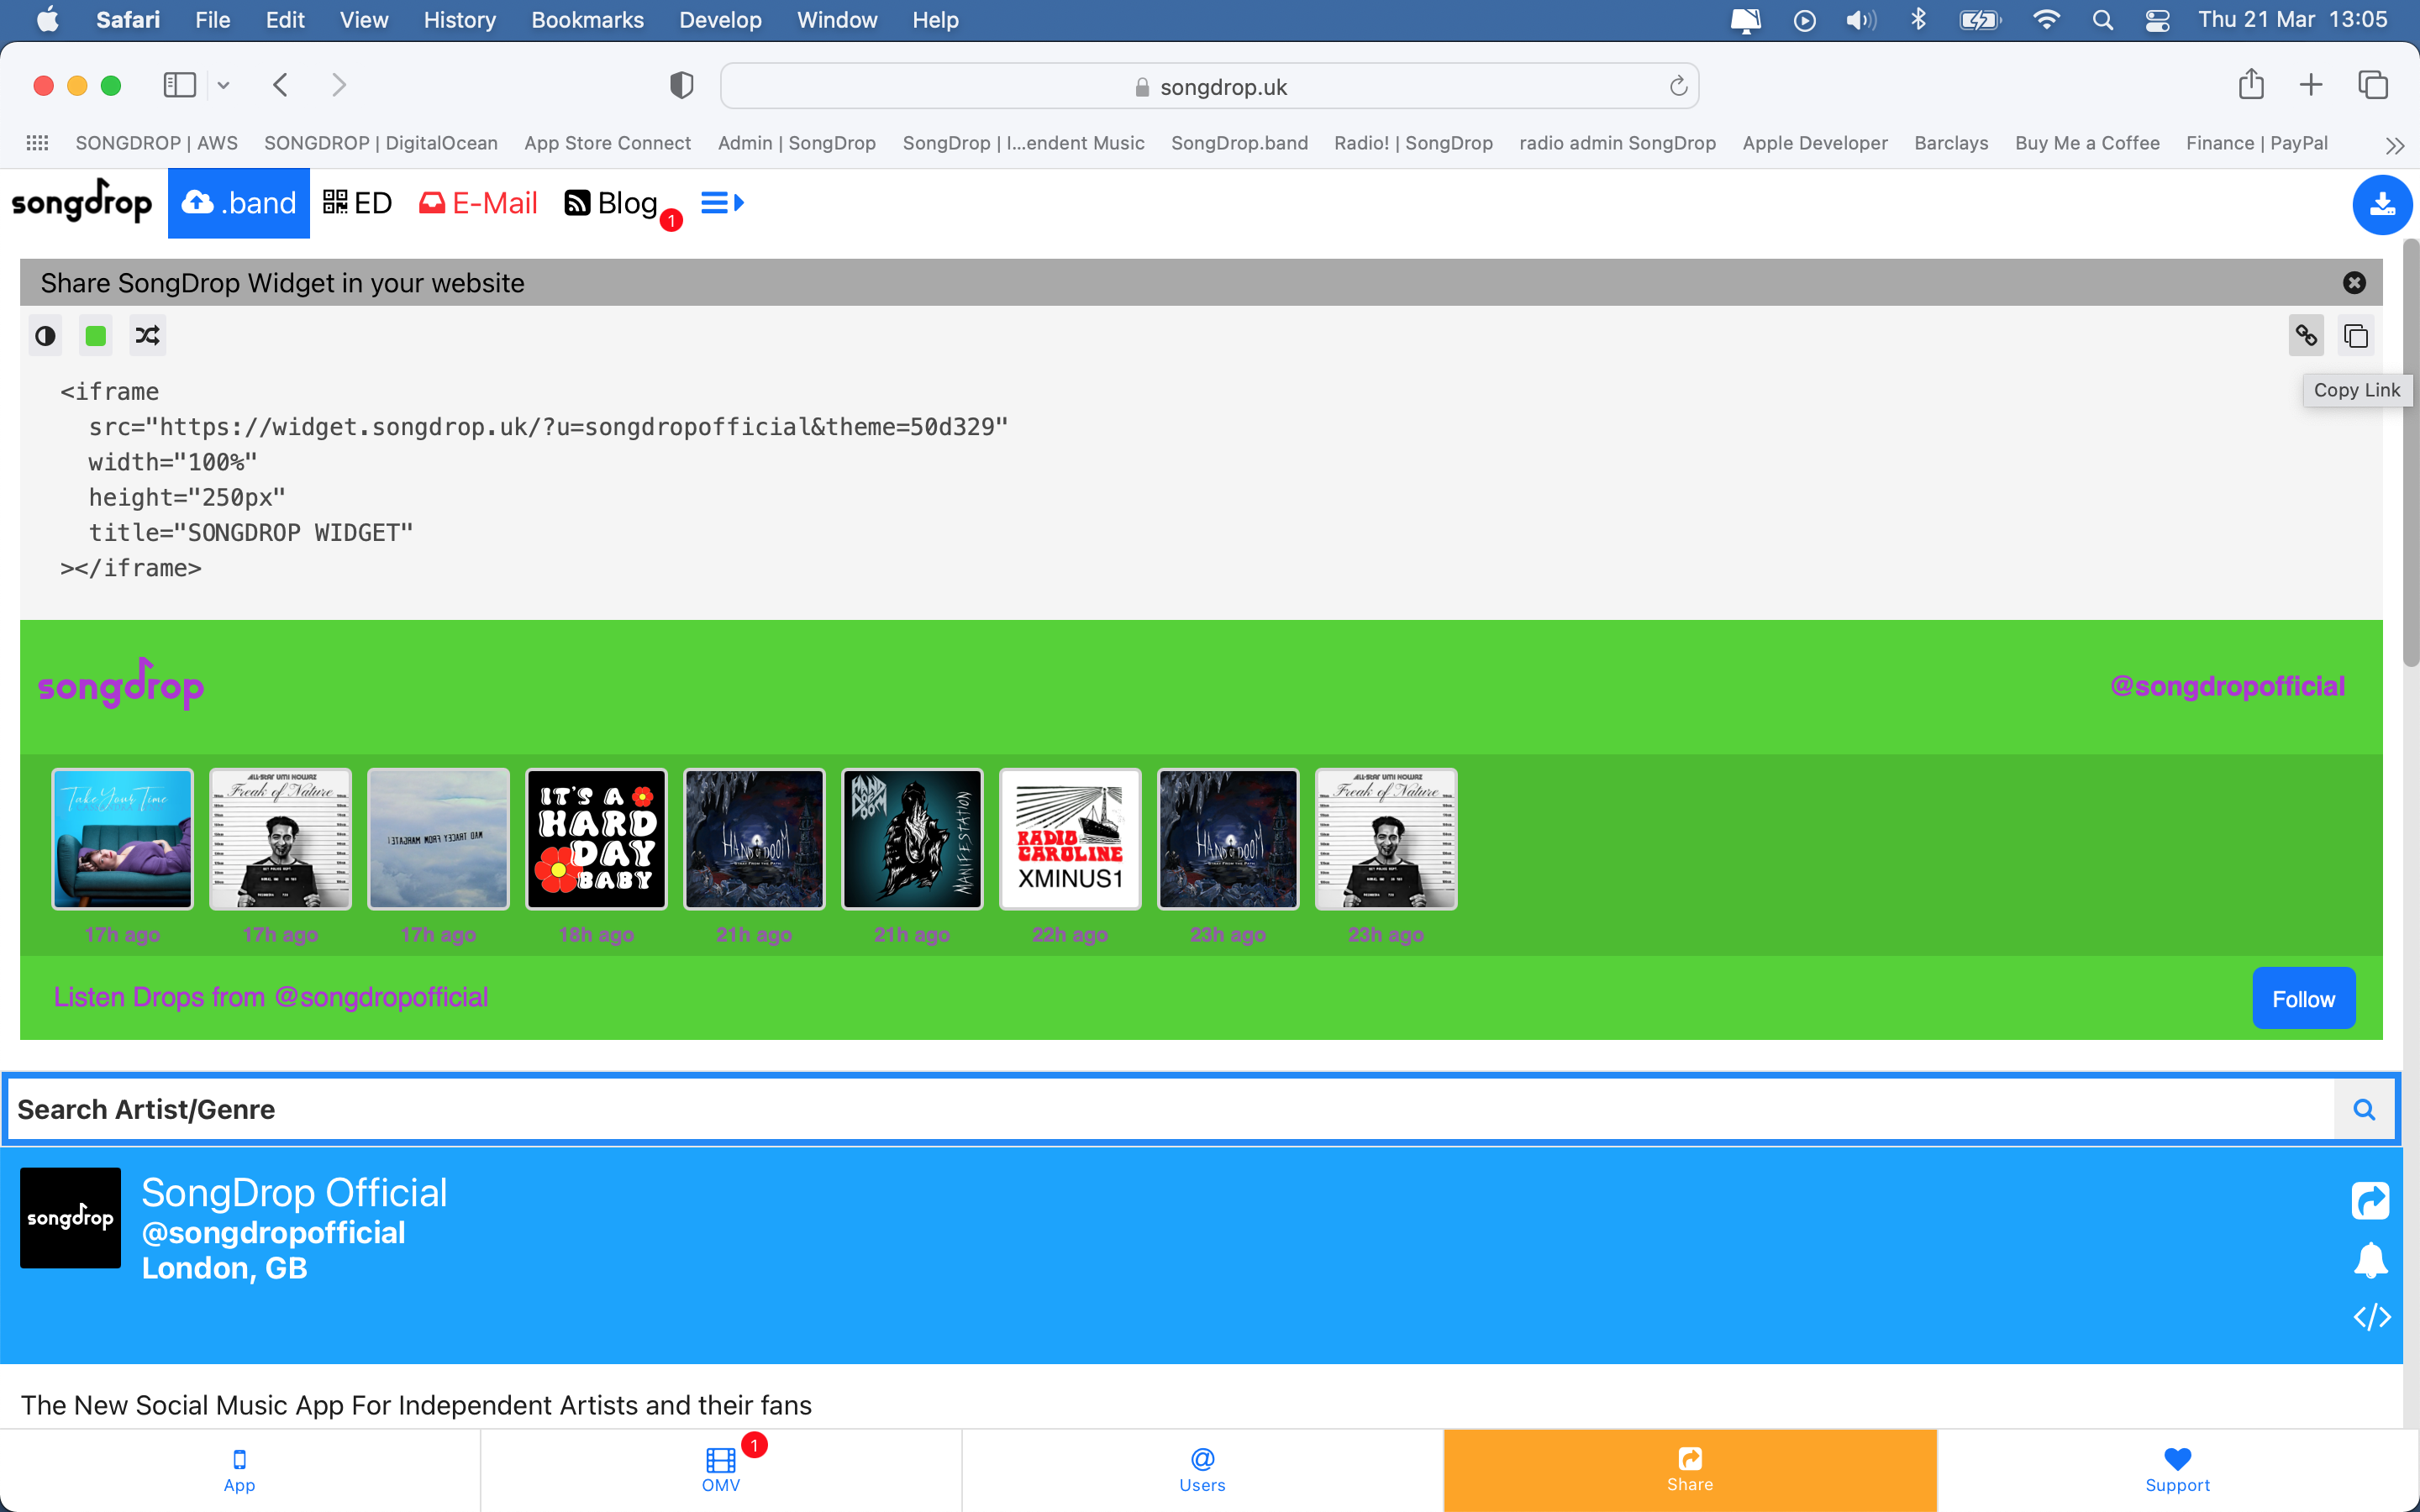The width and height of the screenshot is (2420, 1512).
Task: Open Control Center in menu bar
Action: 2157,20
